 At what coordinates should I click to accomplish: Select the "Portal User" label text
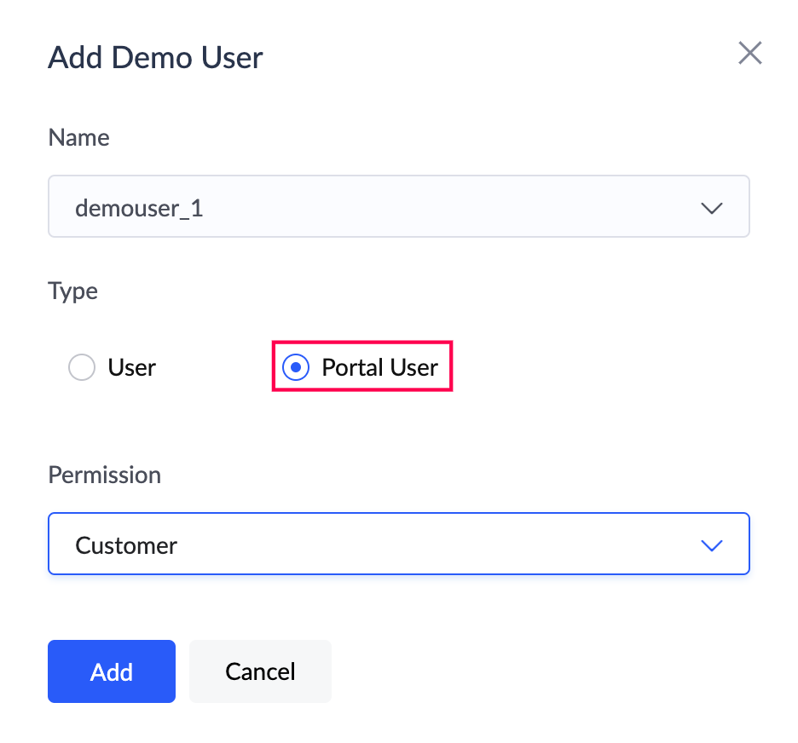[x=379, y=368]
